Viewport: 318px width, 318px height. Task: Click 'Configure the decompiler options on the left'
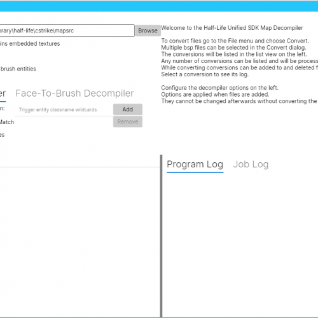(219, 88)
